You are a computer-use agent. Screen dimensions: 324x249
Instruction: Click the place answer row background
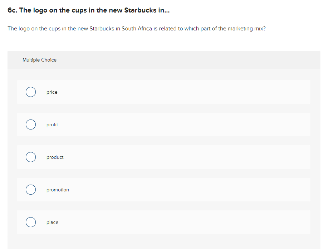pos(179,222)
